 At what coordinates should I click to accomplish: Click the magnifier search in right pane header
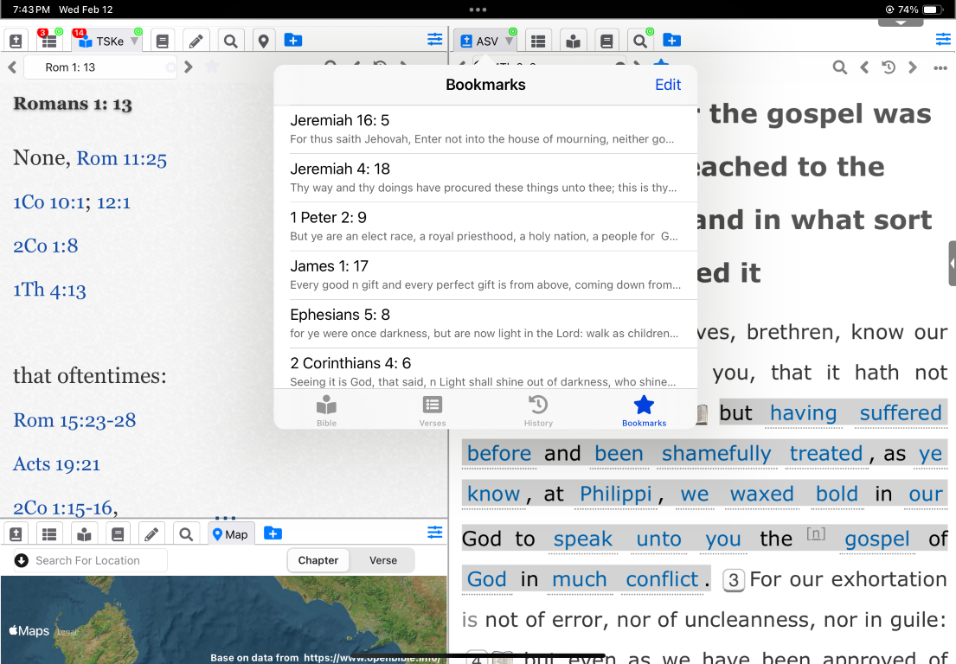[839, 67]
